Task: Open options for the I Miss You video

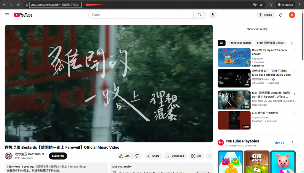Action: point(294,72)
